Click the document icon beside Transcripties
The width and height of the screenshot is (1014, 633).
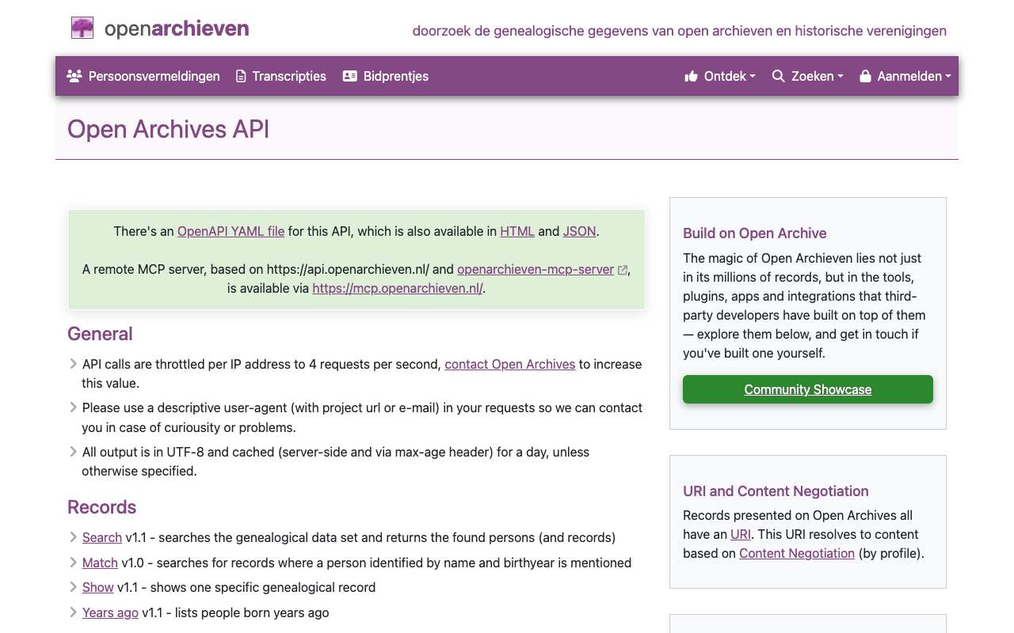[241, 76]
